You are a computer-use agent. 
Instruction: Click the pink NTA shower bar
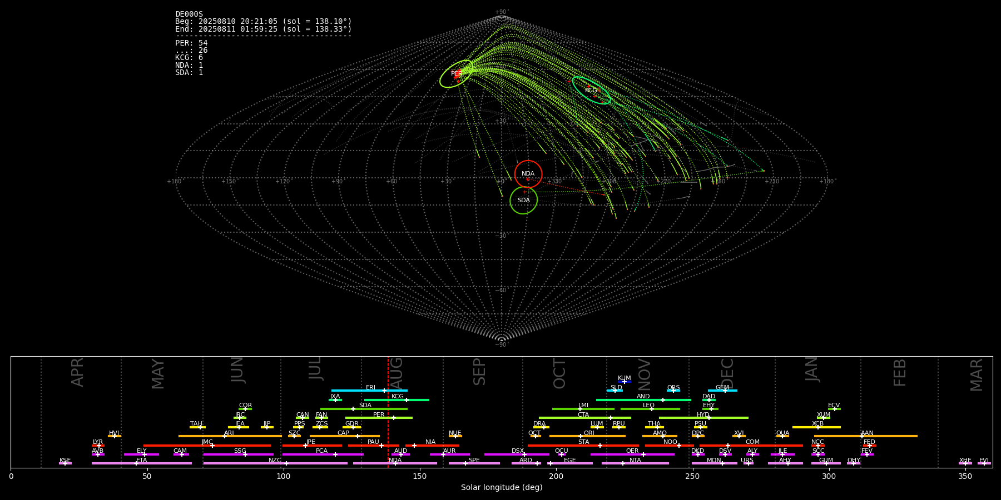point(635,463)
